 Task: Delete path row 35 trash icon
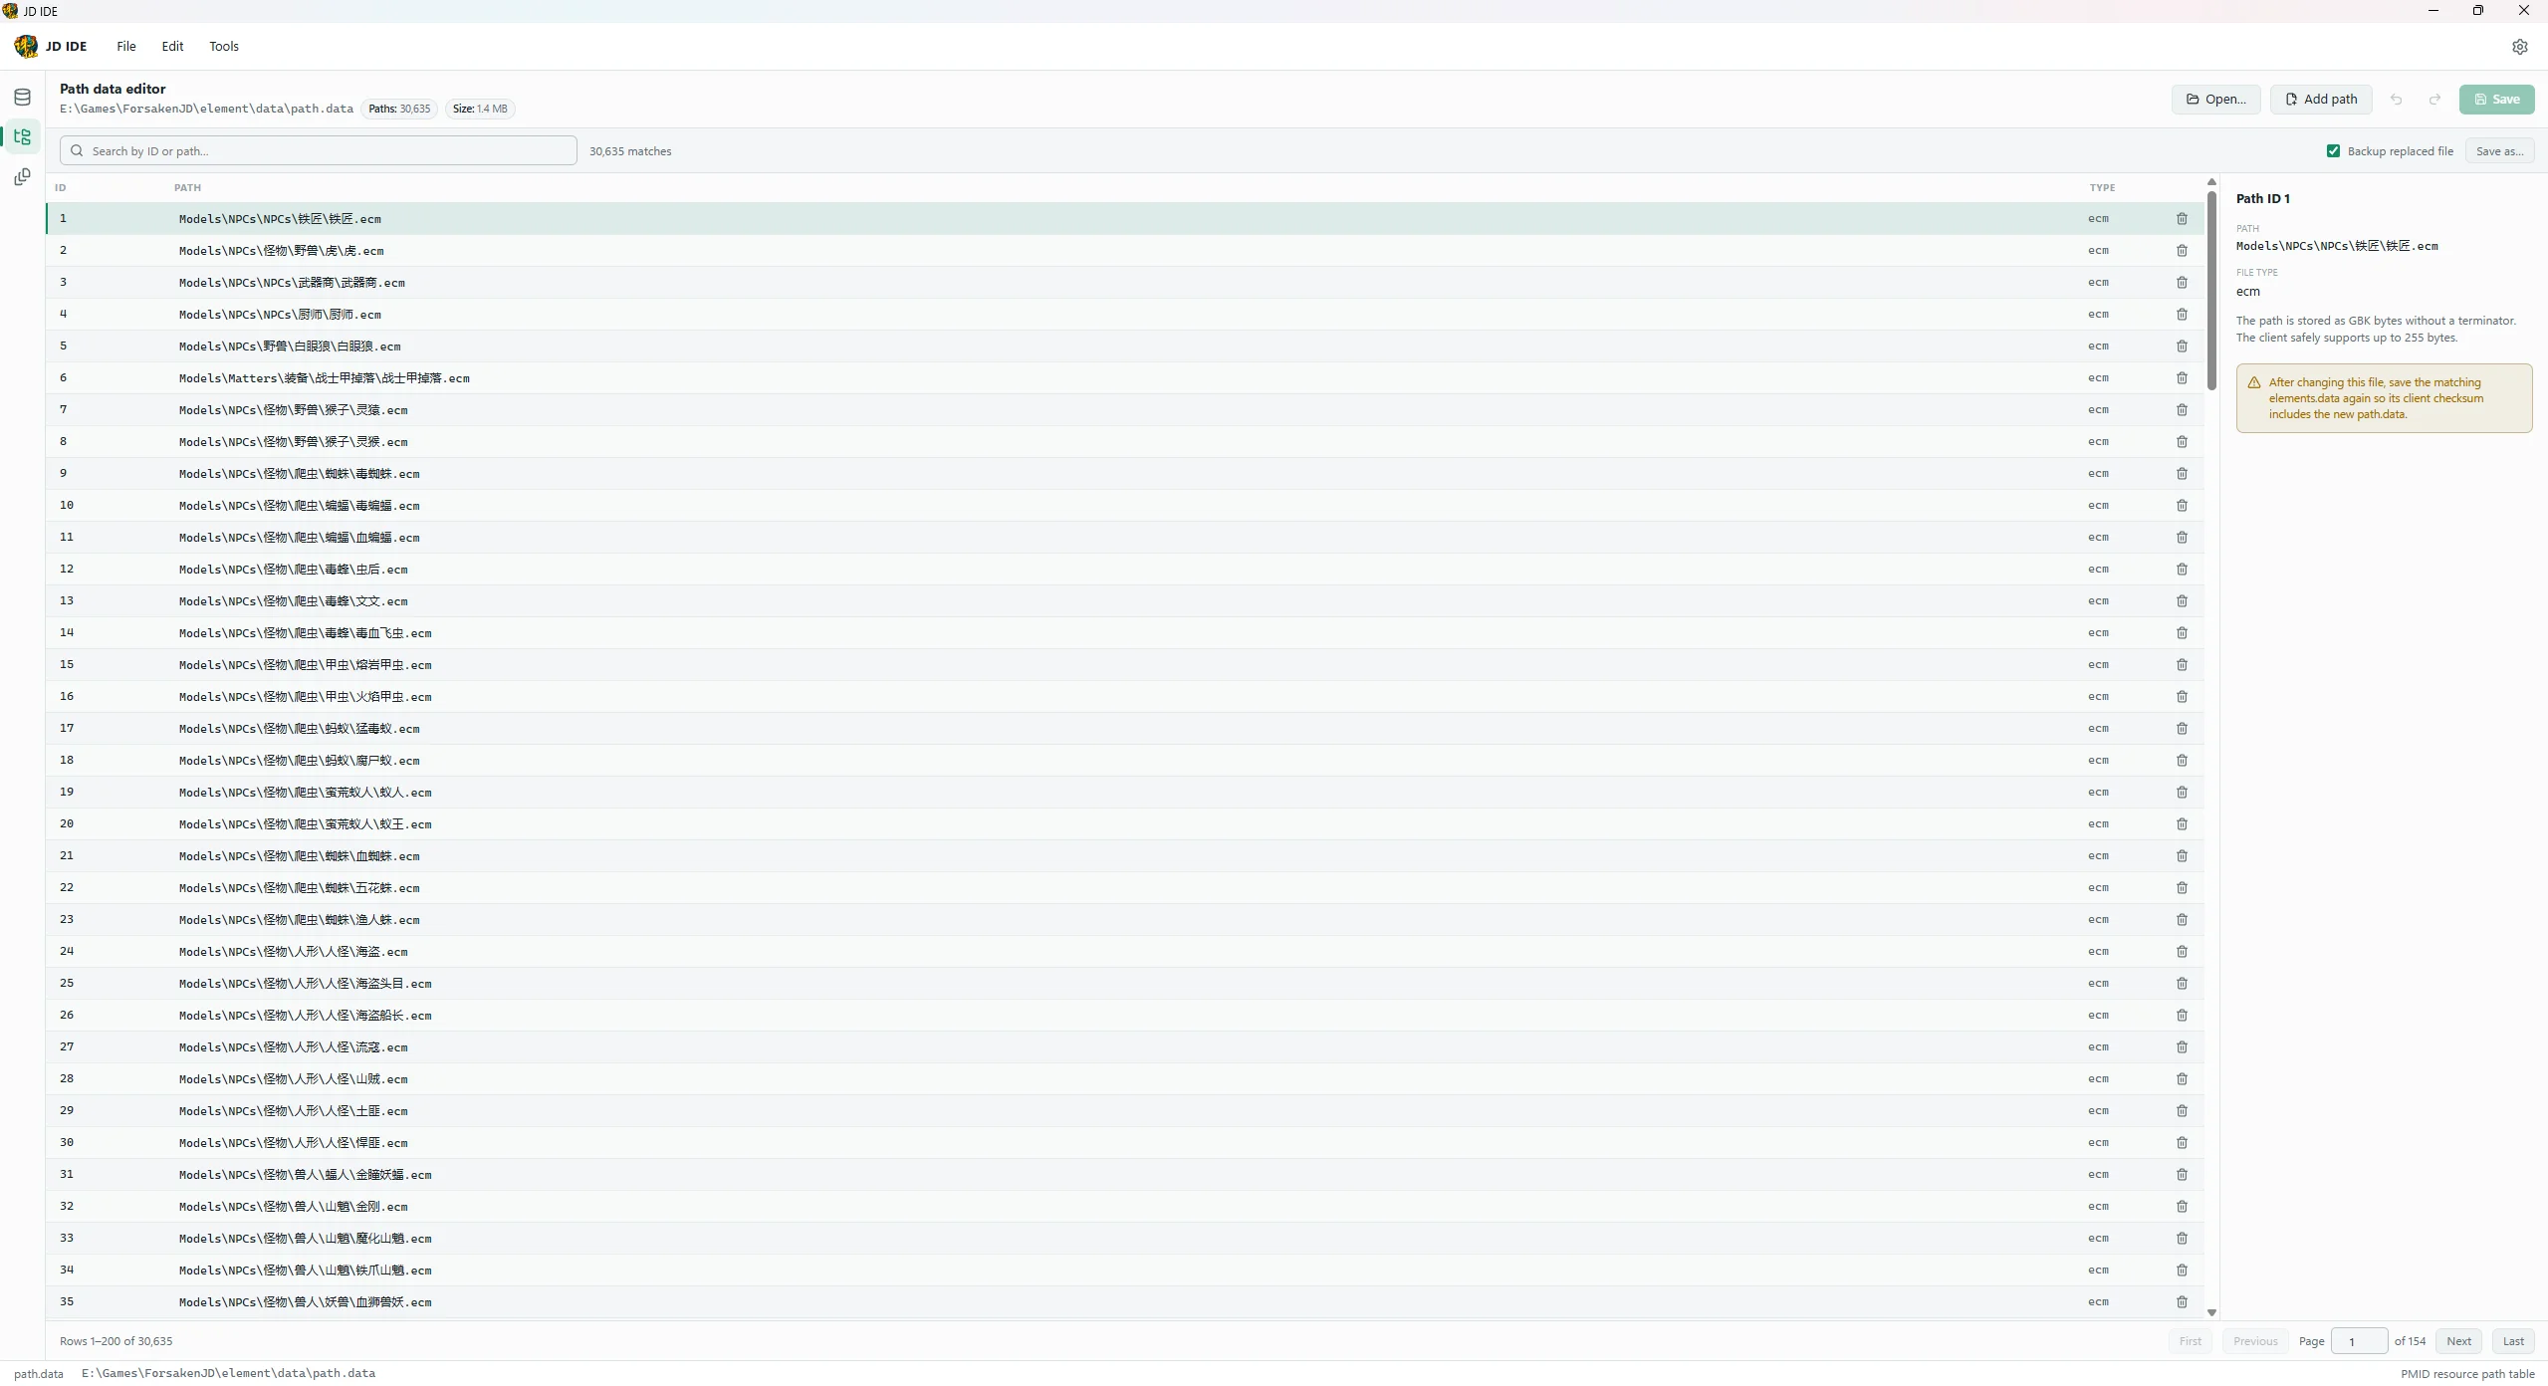[x=2182, y=1302]
